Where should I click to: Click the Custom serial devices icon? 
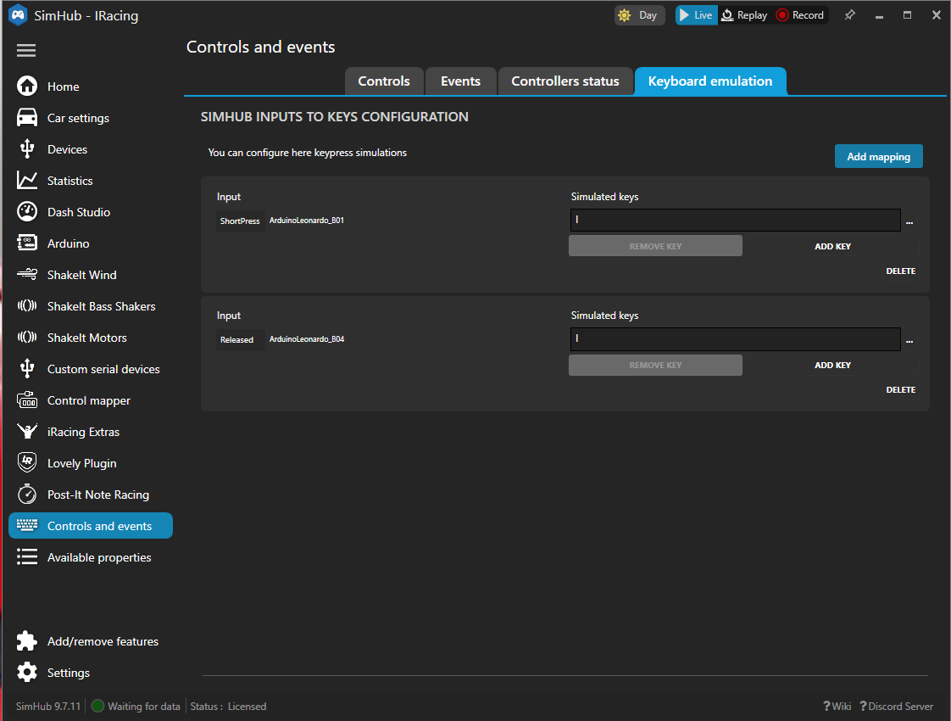[x=26, y=368]
